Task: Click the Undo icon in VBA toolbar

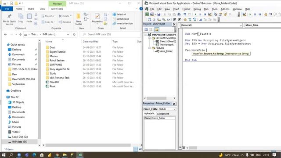Action: tap(185, 14)
